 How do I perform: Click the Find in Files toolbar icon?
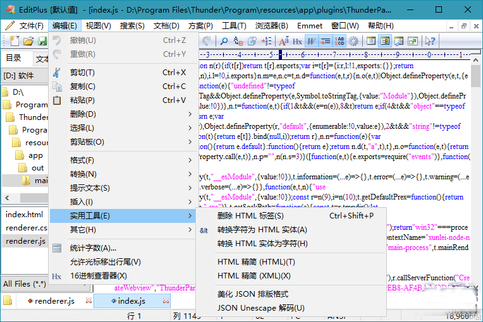(252, 41)
